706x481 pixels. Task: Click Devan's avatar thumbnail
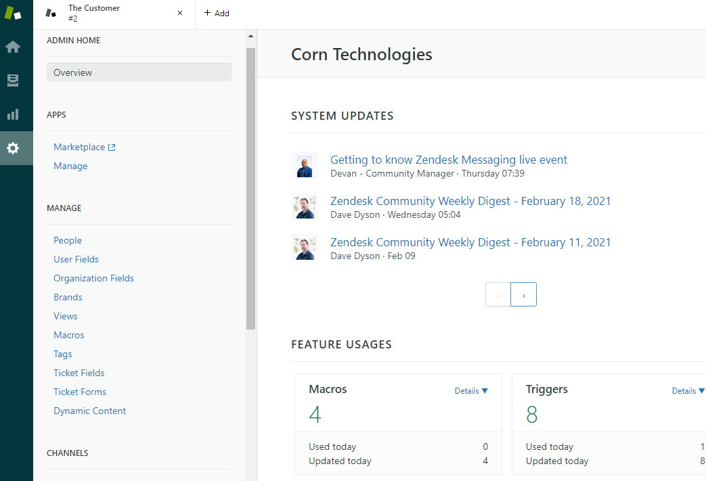(305, 165)
